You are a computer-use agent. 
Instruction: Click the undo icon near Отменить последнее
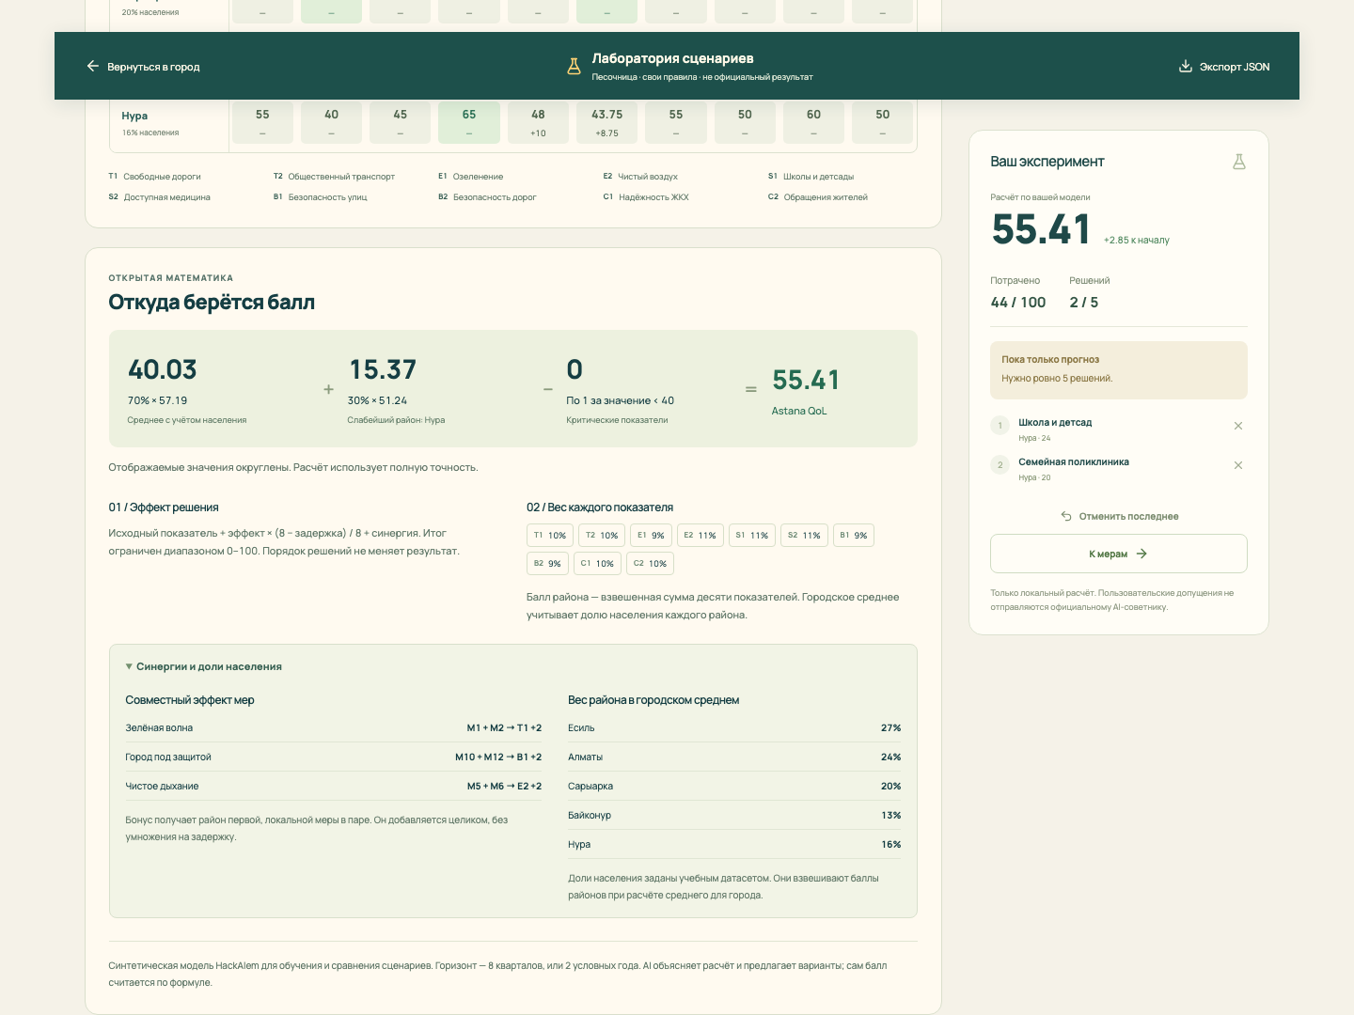(1066, 516)
